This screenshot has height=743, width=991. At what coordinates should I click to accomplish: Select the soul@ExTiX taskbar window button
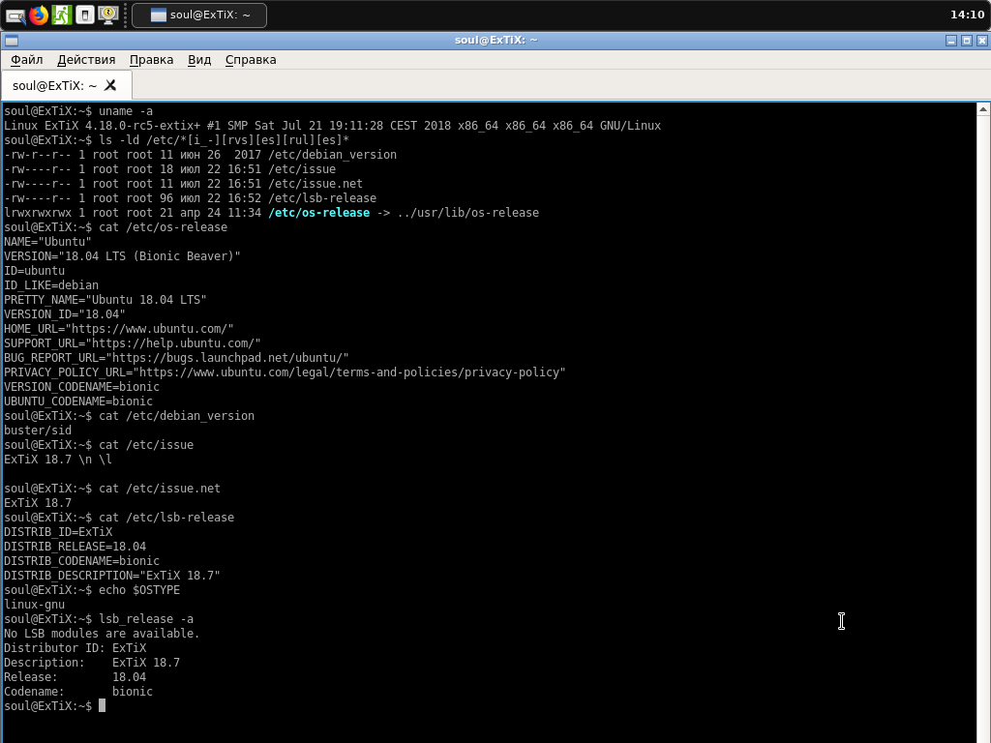199,15
